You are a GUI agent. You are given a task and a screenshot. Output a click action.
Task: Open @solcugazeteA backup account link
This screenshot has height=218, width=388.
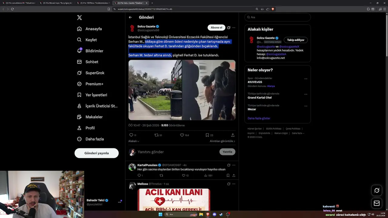(276, 54)
